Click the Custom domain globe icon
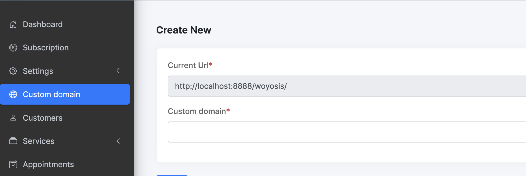This screenshot has height=176, width=526. [x=13, y=94]
